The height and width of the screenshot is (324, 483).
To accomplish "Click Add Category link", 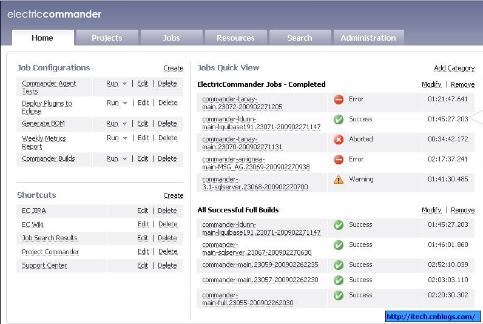I will 454,68.
